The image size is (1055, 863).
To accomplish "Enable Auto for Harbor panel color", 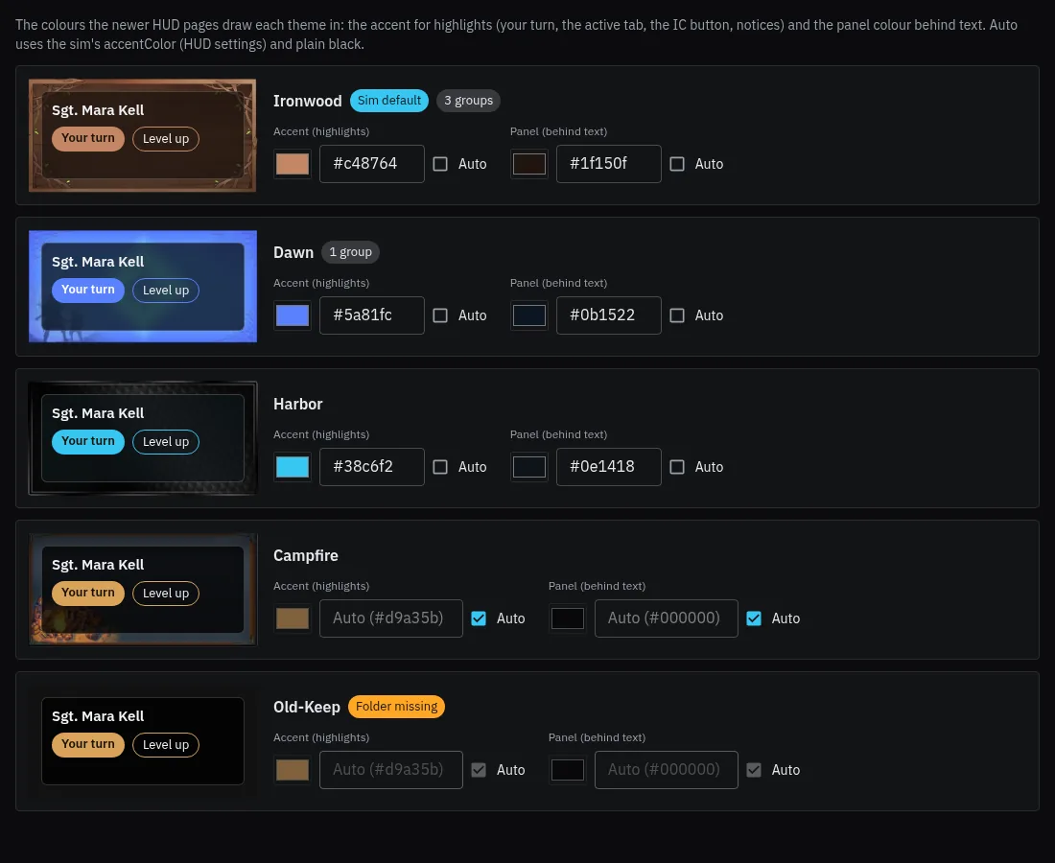I will coord(677,467).
